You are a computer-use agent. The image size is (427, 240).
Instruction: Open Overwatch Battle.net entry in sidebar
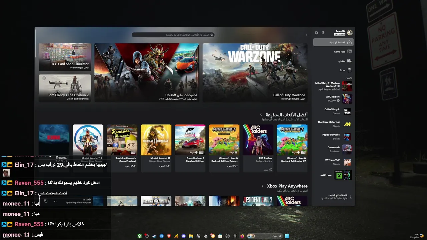333,149
